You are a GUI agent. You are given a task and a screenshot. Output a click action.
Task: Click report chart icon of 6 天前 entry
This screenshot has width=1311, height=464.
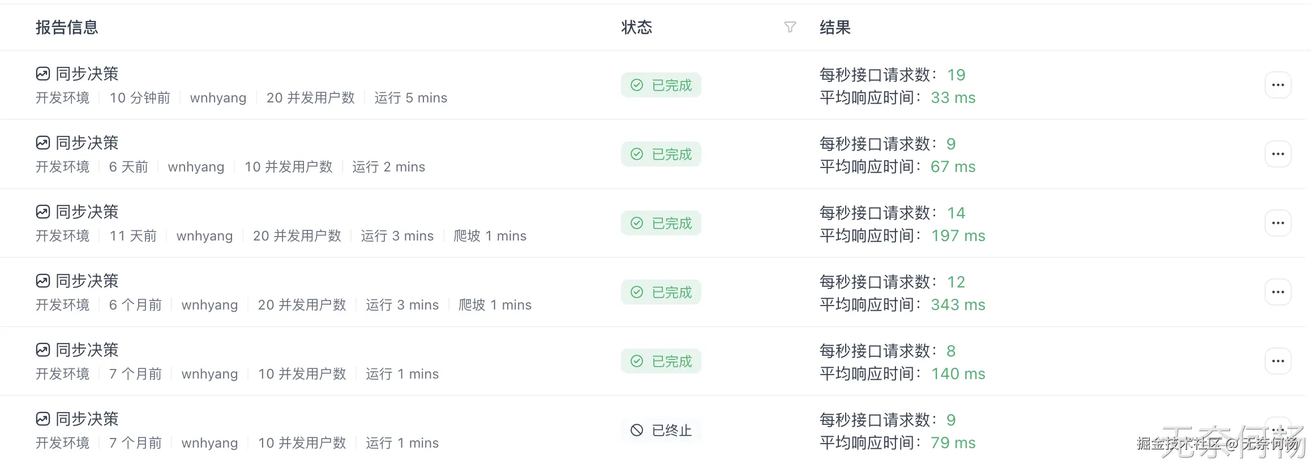click(x=43, y=143)
